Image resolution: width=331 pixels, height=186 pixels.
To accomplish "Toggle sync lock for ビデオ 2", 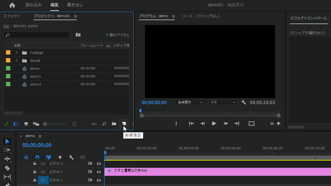I will [x=90, y=172].
